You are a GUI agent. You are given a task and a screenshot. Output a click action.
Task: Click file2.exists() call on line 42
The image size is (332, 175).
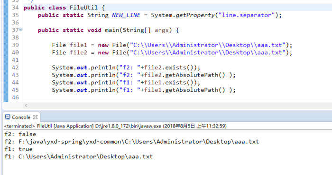coord(170,68)
